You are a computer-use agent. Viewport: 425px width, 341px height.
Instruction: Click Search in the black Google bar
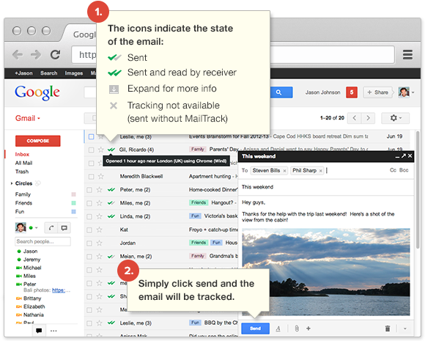[49, 73]
